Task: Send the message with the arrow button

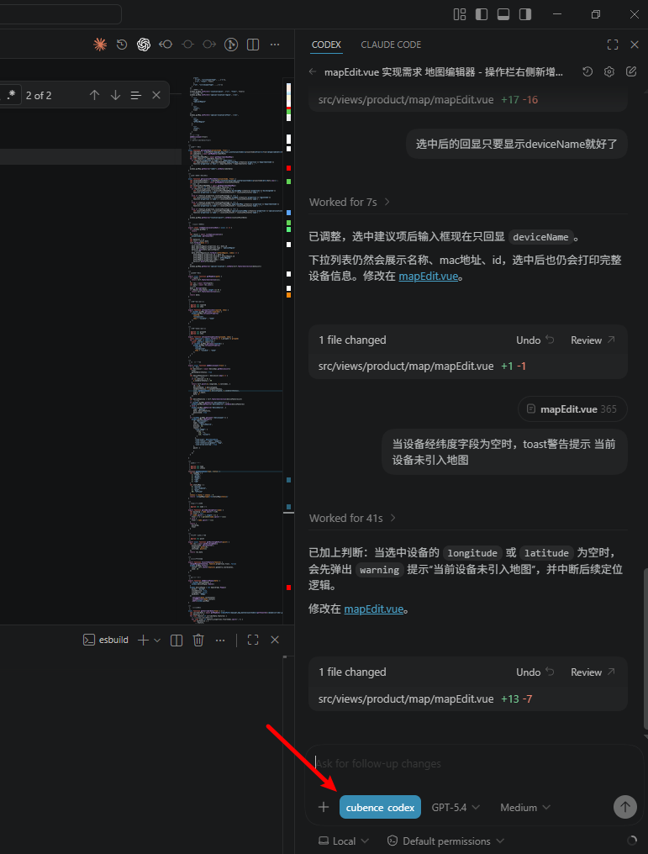Action: [625, 807]
